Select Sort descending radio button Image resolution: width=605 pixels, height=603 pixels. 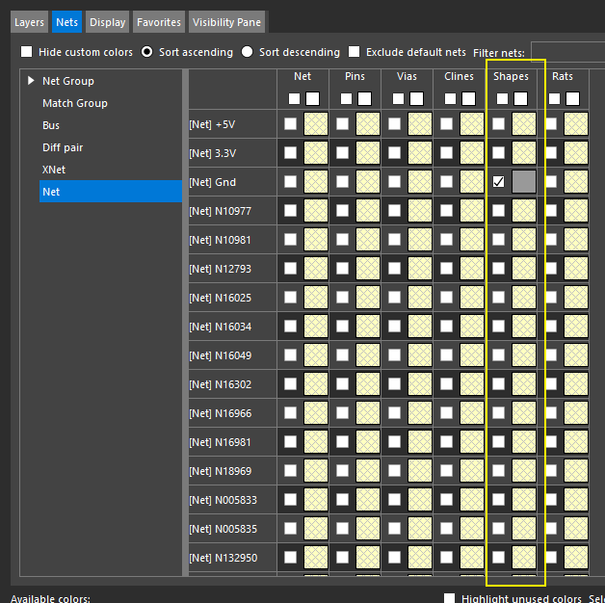coord(248,52)
